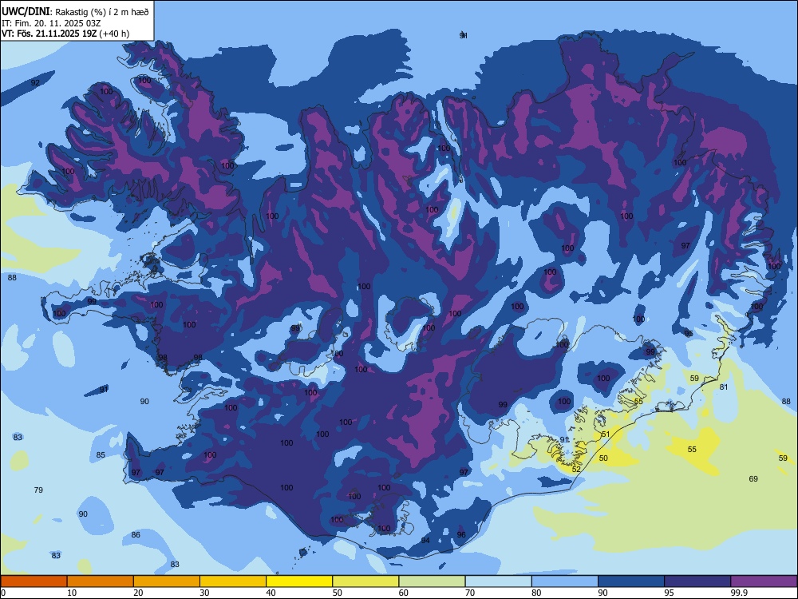
Task: Select the amber 20–30 legend segment
Action: 167,581
